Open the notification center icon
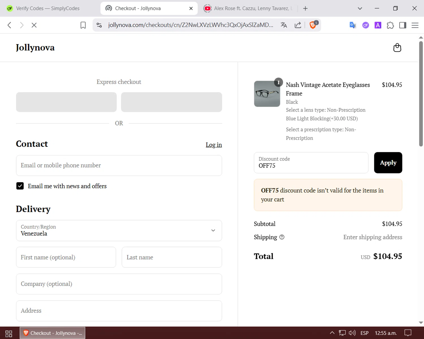 (408, 333)
